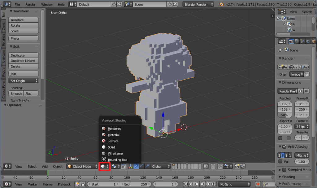Screen dimensions: 317x188
Task: Open the No Sync dropdown
Action: [235, 184]
